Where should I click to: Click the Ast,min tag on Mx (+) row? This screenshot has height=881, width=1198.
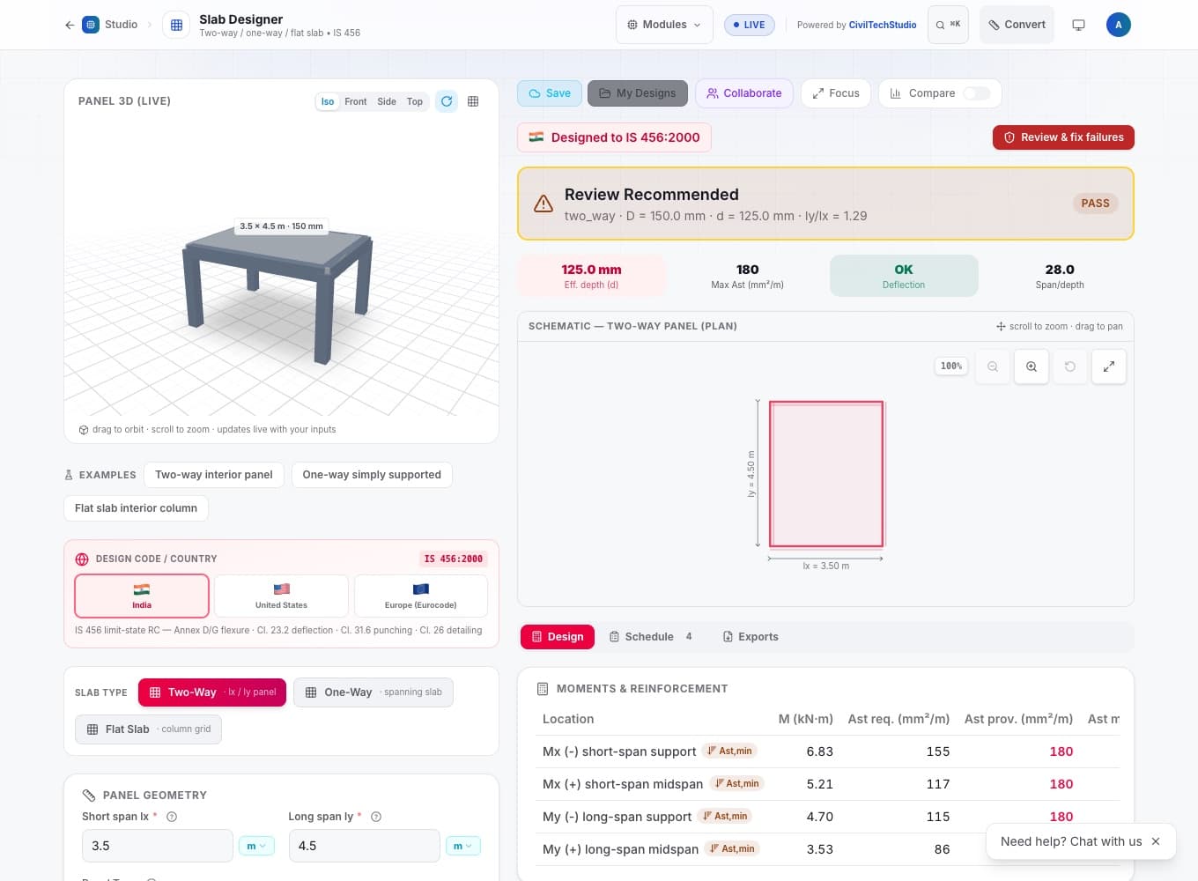click(x=736, y=783)
